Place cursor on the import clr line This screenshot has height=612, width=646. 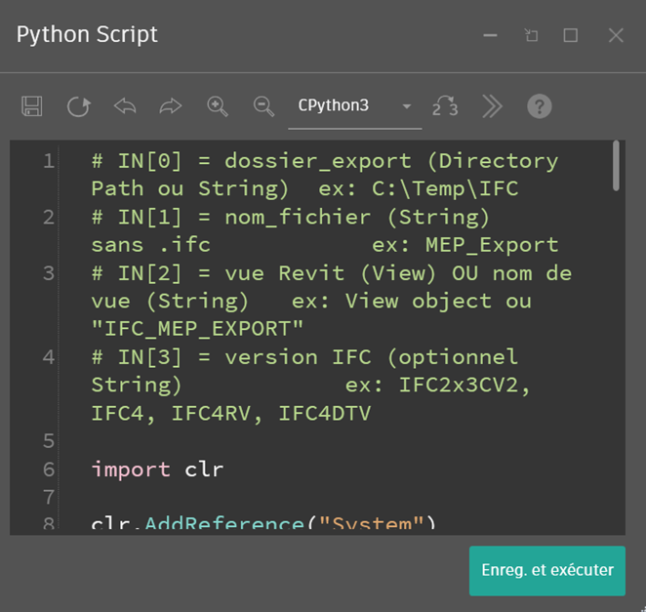(x=157, y=469)
